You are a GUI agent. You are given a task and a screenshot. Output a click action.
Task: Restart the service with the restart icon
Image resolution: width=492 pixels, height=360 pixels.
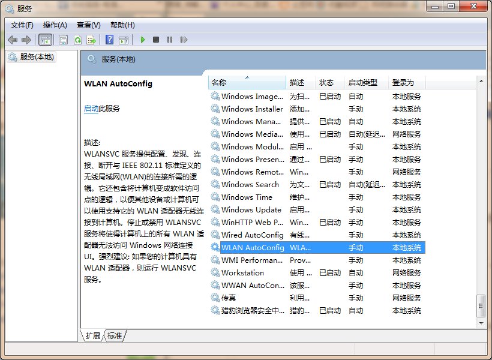[184, 40]
